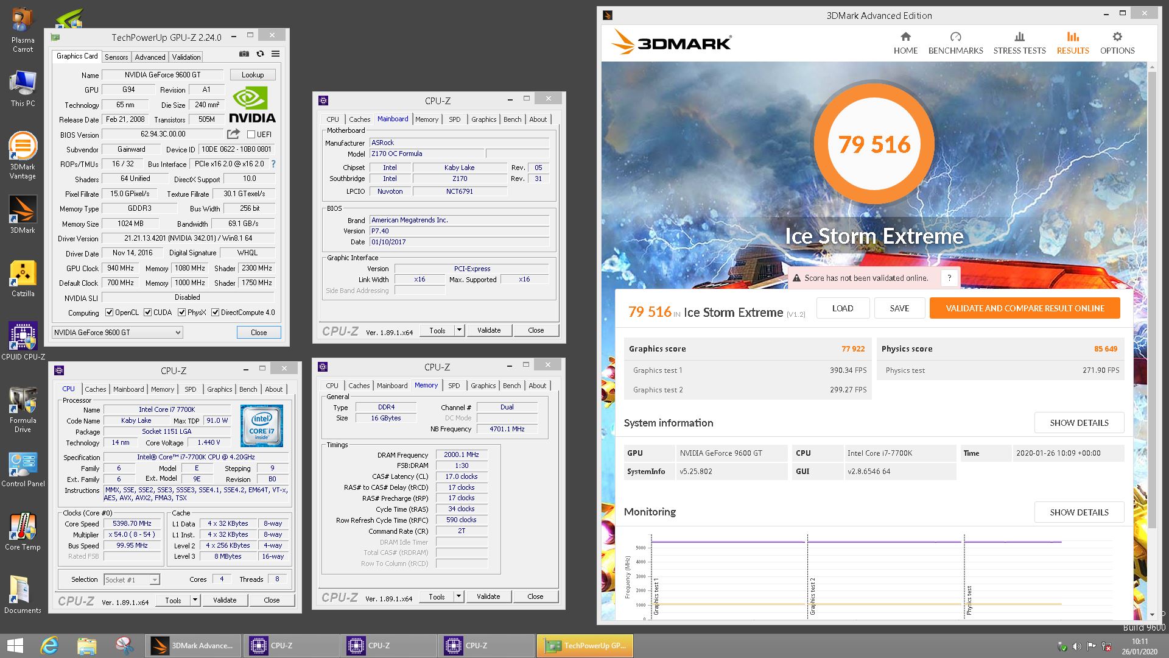1169x658 pixels.
Task: Open Catzilla desktop shortcut
Action: (23, 278)
